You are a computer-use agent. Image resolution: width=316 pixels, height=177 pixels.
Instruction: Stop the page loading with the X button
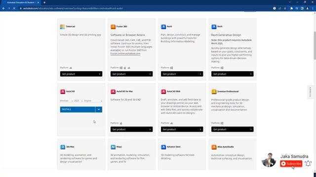click(14, 8)
